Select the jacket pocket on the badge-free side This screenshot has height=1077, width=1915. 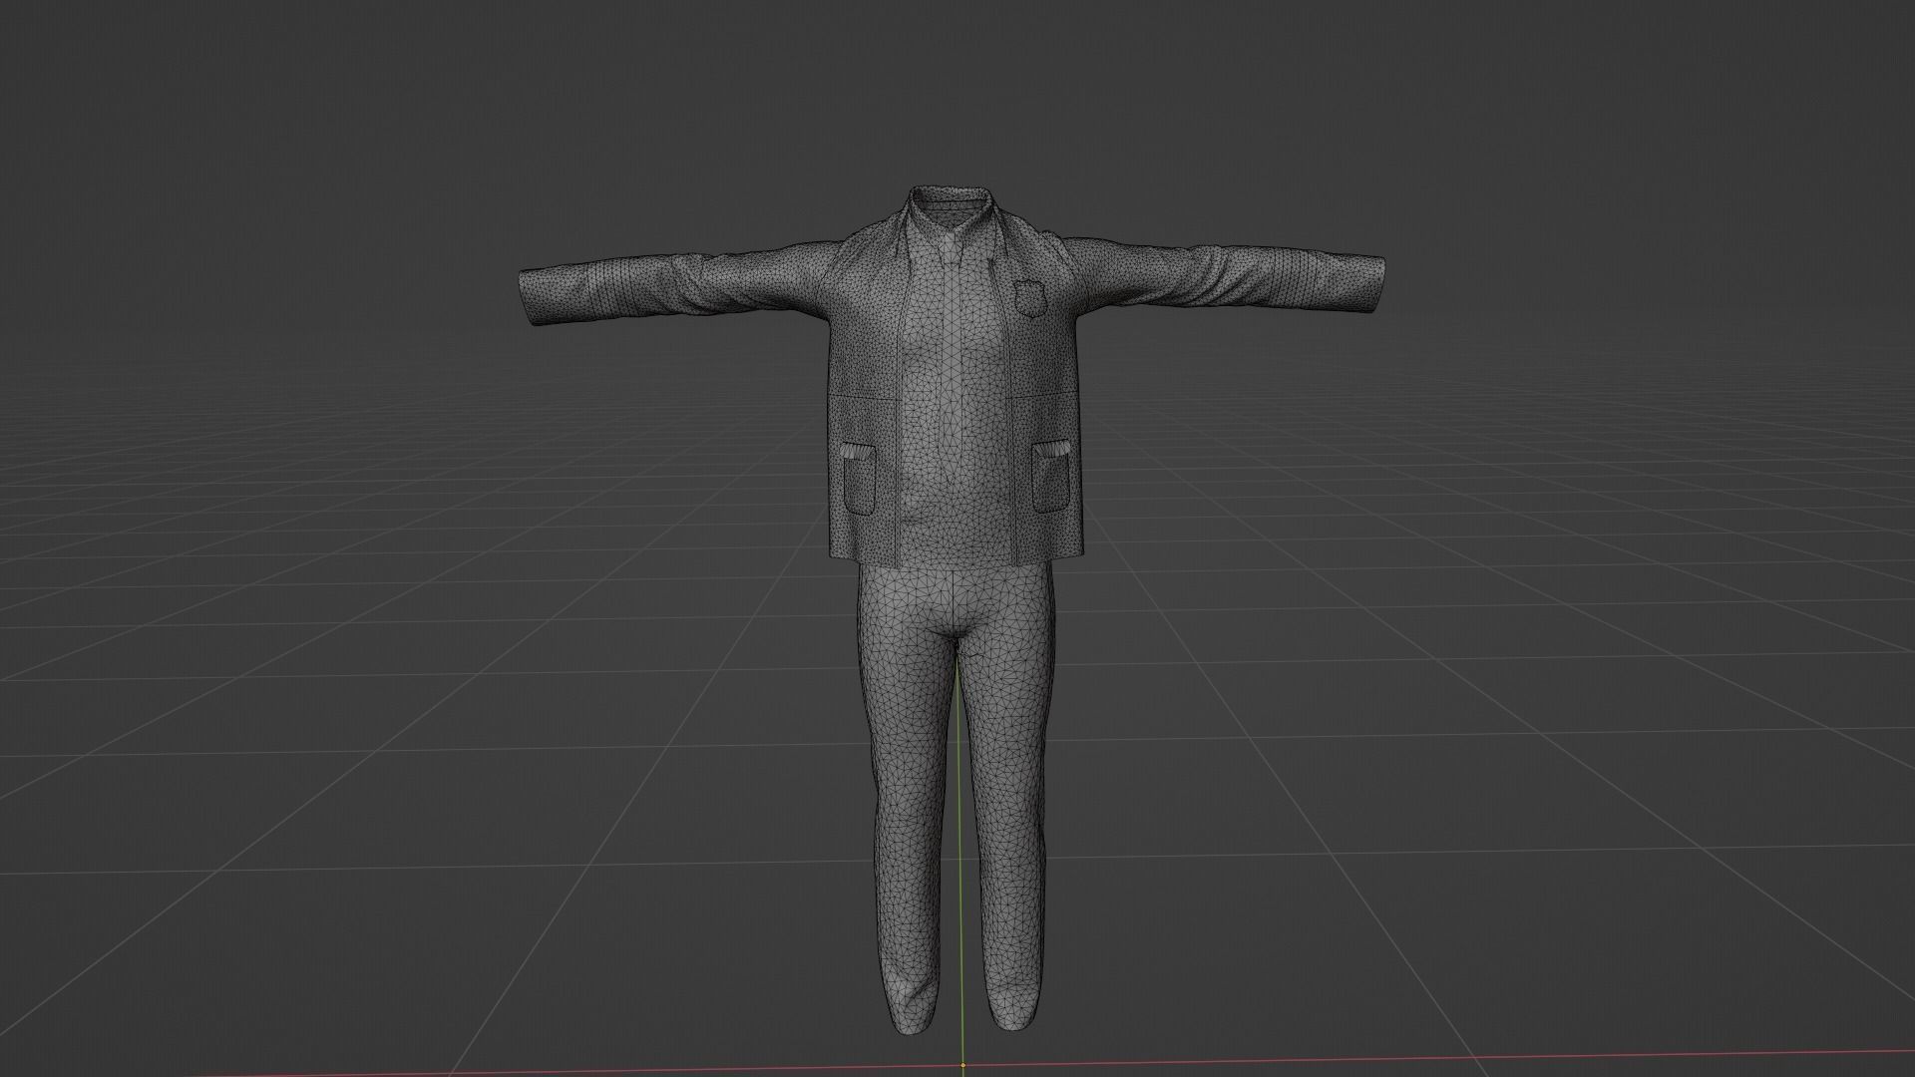tap(859, 478)
